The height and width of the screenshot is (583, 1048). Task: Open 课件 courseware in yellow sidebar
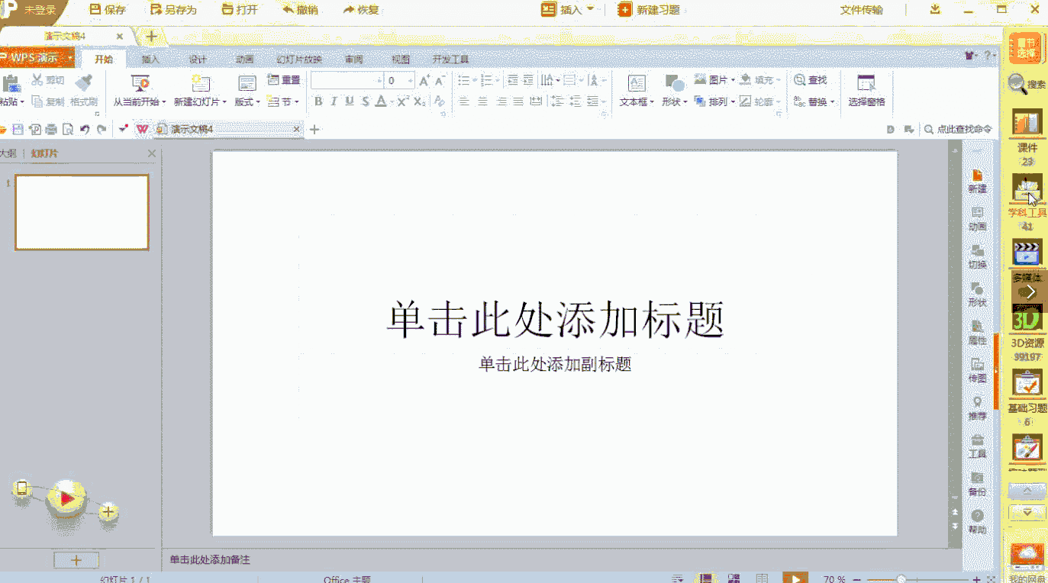(x=1027, y=138)
